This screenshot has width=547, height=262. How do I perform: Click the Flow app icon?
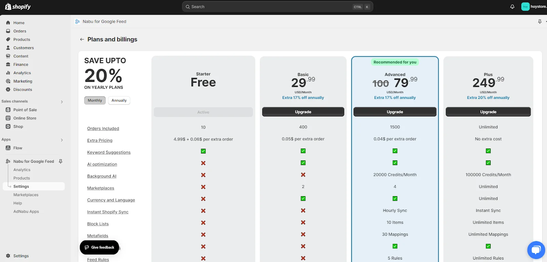(x=8, y=148)
